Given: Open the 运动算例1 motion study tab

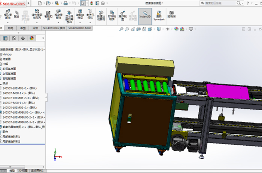Looking at the screenshot, I should pyautogui.click(x=37, y=171).
